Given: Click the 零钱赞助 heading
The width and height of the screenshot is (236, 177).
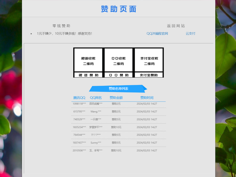Looking at the screenshot, I should coord(61,26).
